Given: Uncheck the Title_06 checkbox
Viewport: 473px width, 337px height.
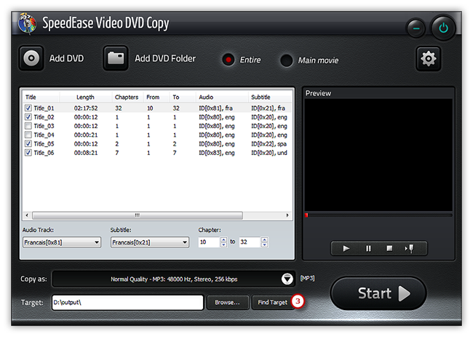Looking at the screenshot, I should [x=28, y=153].
